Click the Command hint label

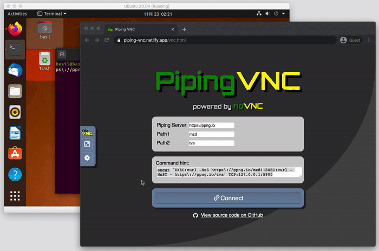click(x=173, y=163)
